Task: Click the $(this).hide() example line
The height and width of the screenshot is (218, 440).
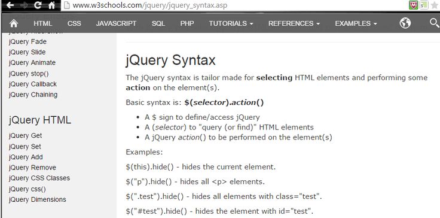Action: 201,167
